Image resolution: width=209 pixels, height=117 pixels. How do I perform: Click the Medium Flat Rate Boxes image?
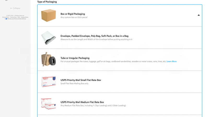point(48,104)
